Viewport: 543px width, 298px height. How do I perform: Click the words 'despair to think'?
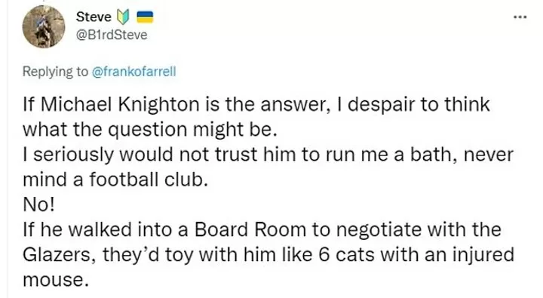(419, 105)
